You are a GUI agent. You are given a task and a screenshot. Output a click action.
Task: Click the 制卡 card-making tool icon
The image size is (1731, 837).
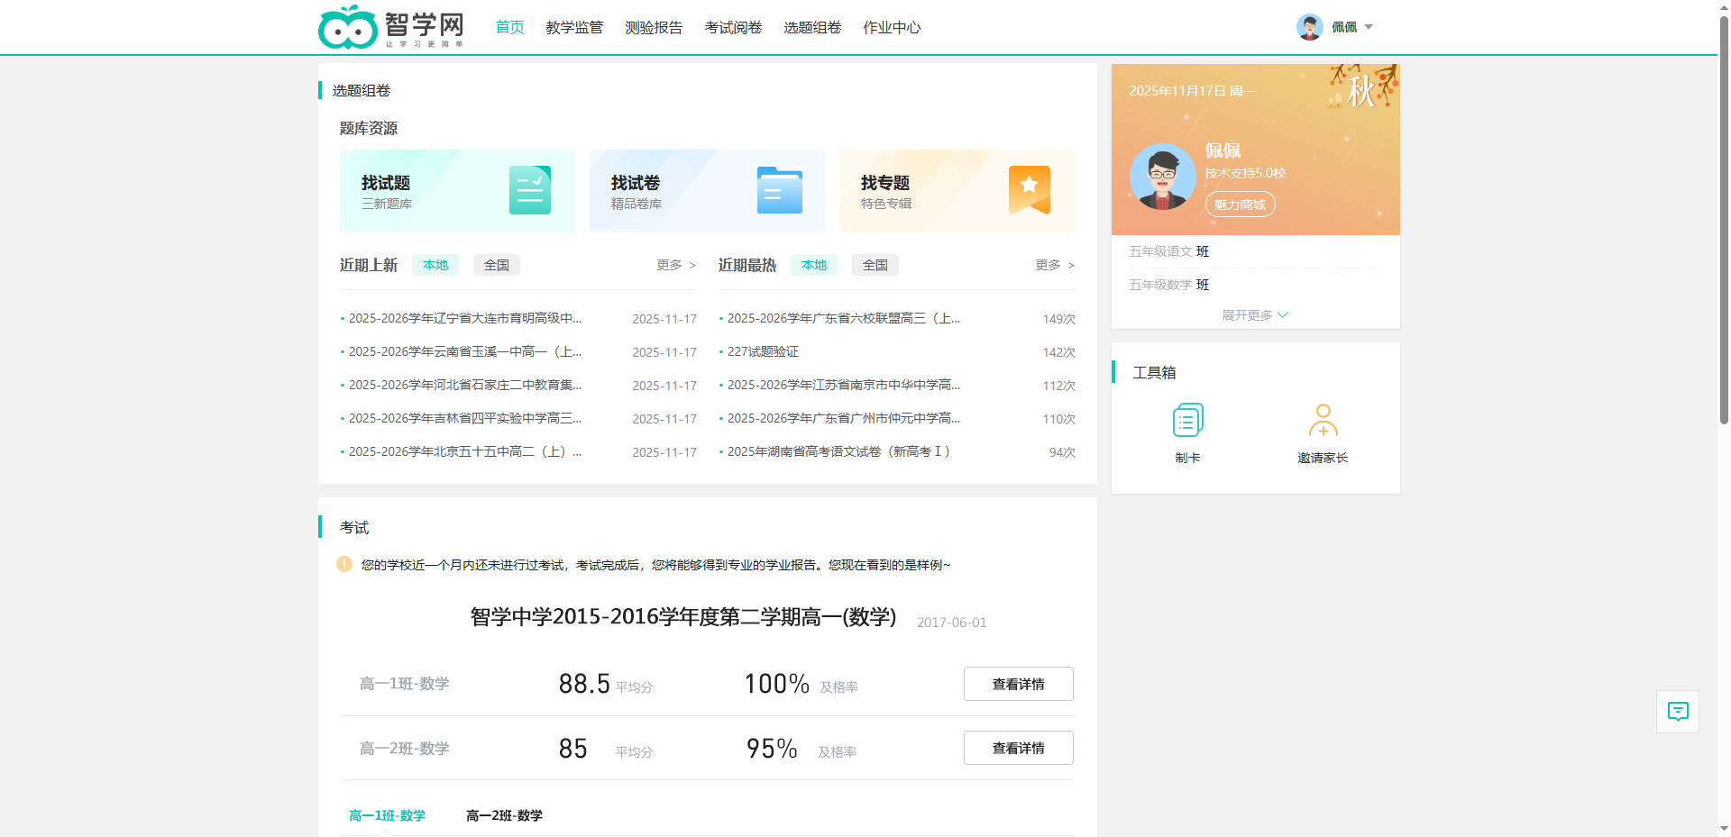point(1187,421)
